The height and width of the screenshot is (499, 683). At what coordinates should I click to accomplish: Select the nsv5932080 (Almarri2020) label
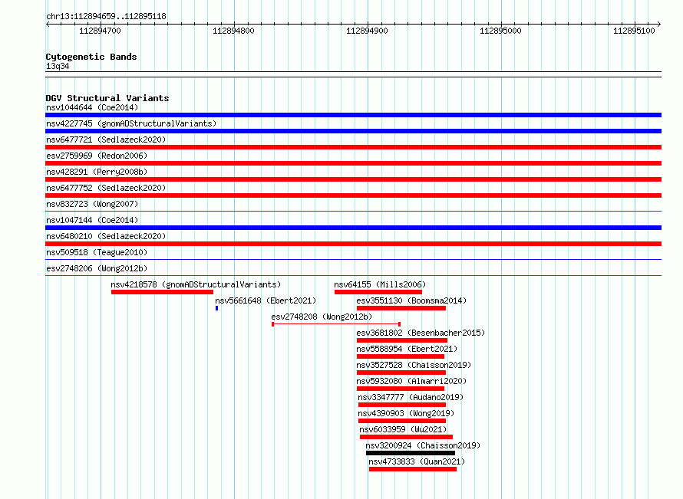tap(411, 381)
